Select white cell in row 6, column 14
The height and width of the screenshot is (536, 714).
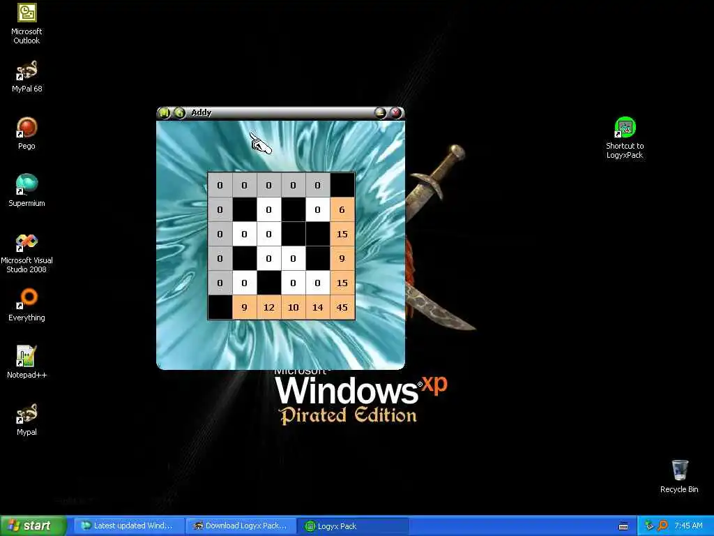tap(317, 209)
